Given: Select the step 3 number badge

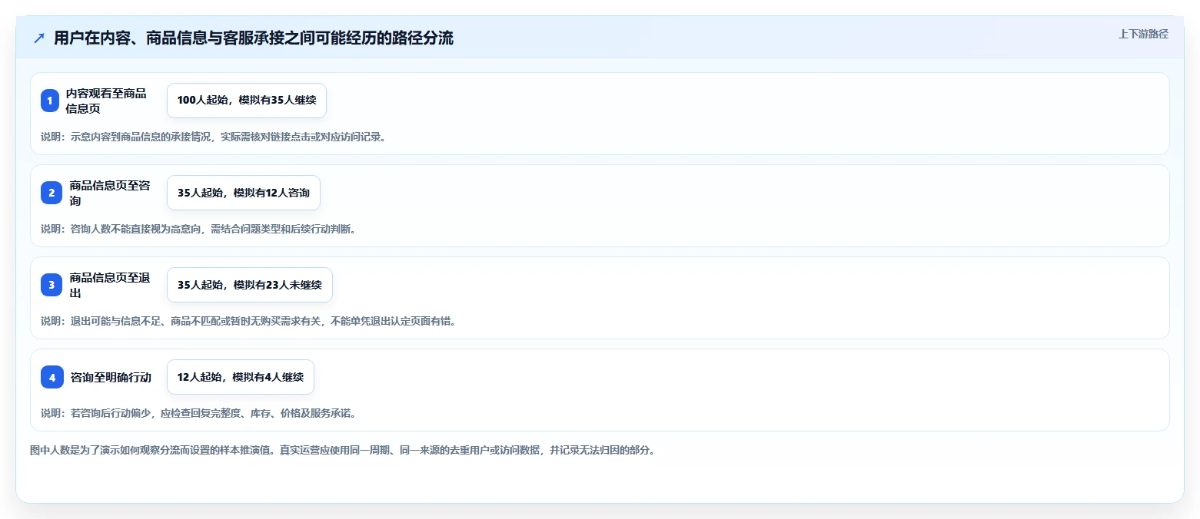Looking at the screenshot, I should pos(50,285).
